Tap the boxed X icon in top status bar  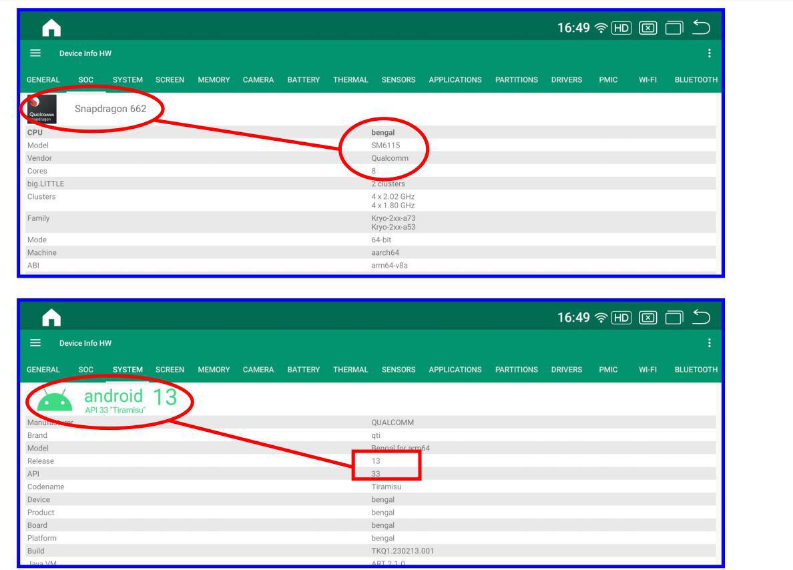click(648, 28)
